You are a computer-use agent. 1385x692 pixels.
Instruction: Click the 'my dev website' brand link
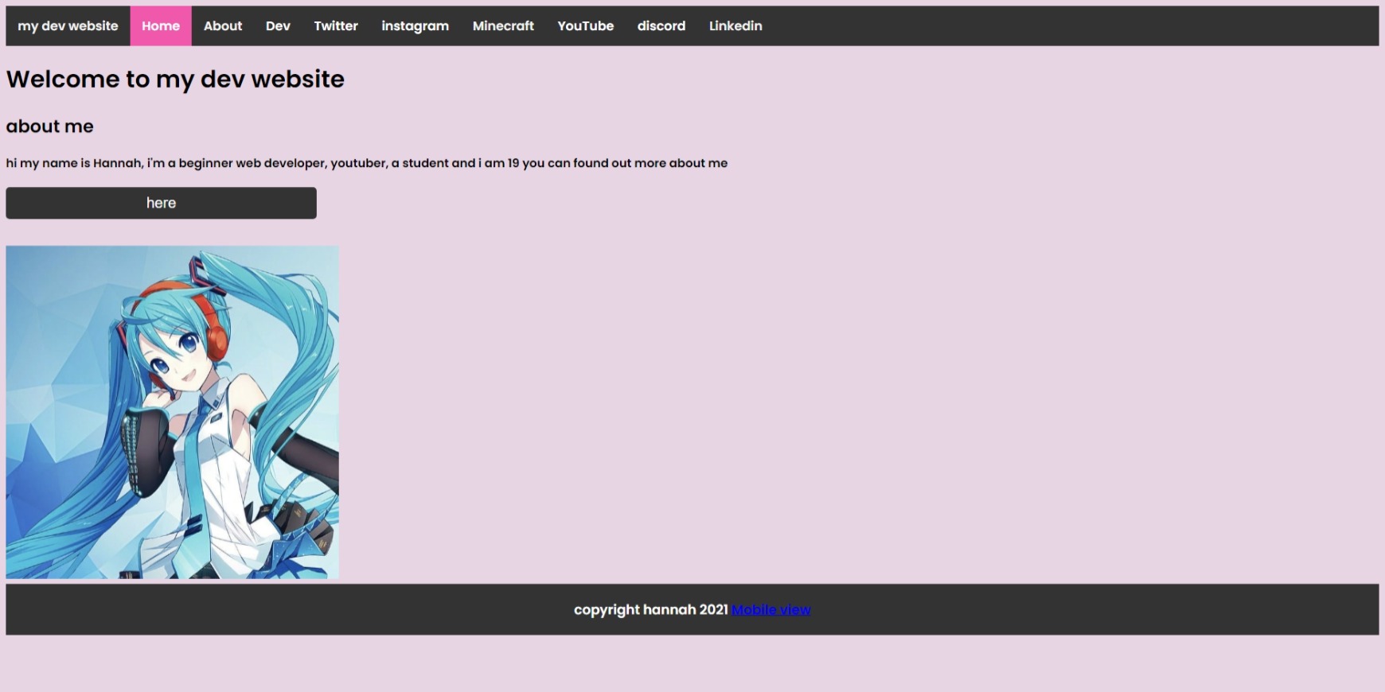(x=68, y=26)
